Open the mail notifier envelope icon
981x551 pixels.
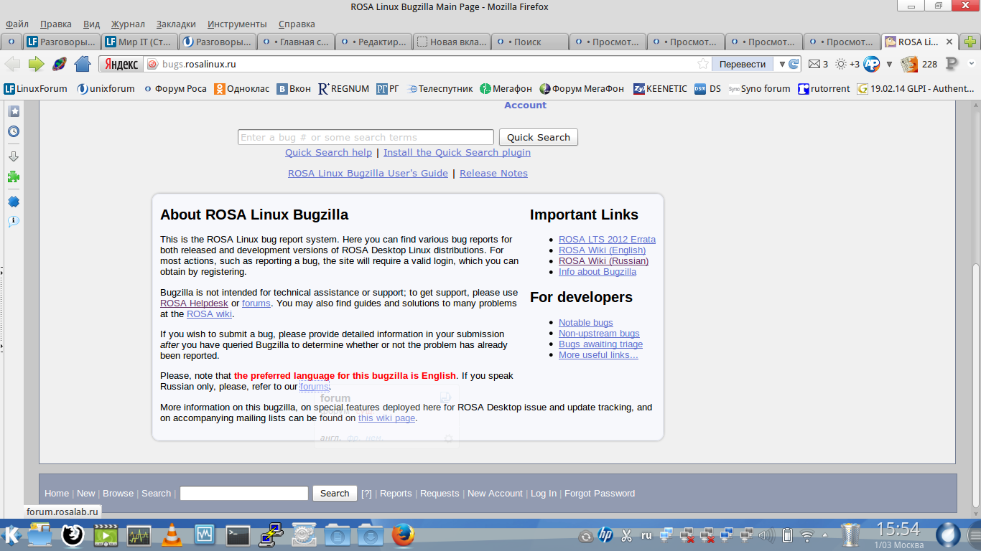tap(814, 64)
